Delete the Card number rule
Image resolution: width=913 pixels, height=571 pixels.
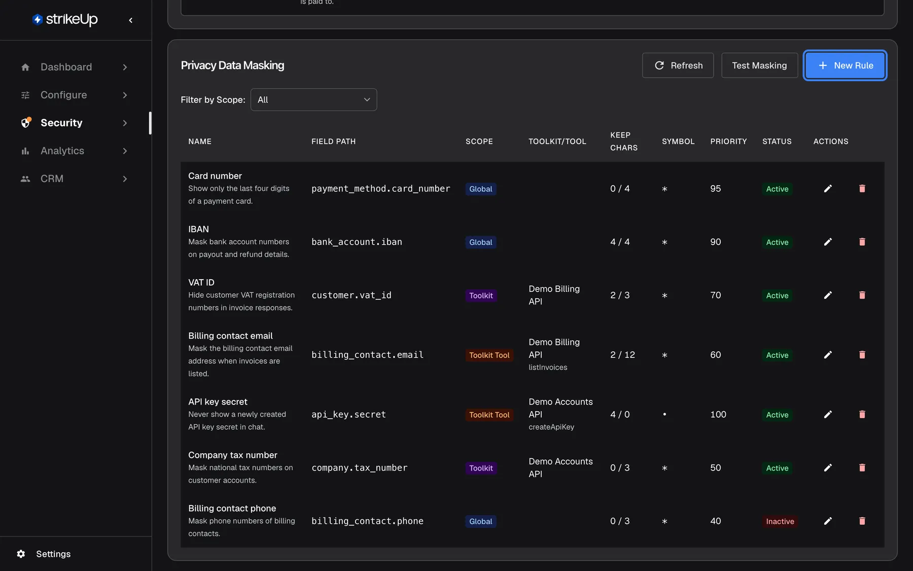click(862, 189)
